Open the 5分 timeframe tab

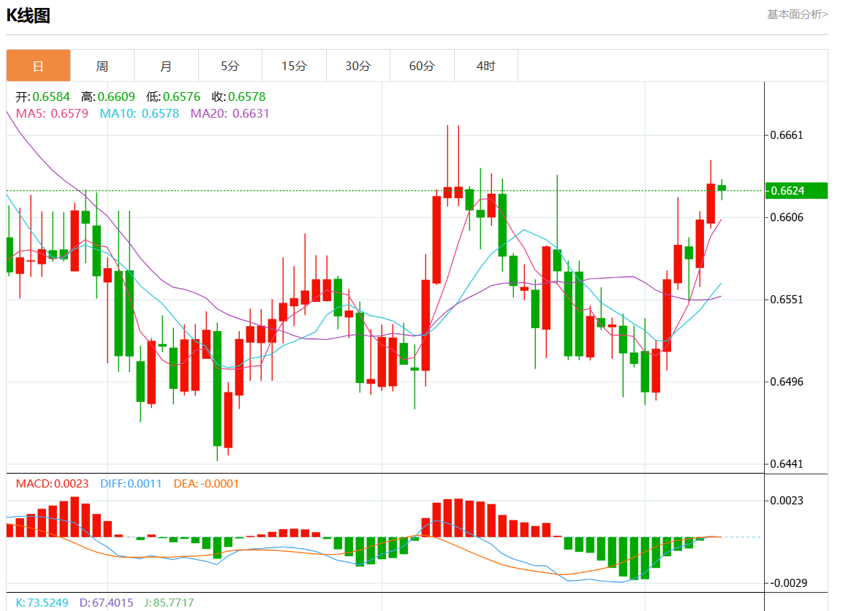[230, 66]
